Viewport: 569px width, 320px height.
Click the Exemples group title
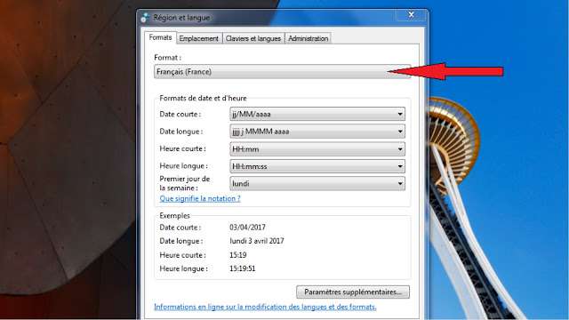pyautogui.click(x=174, y=215)
